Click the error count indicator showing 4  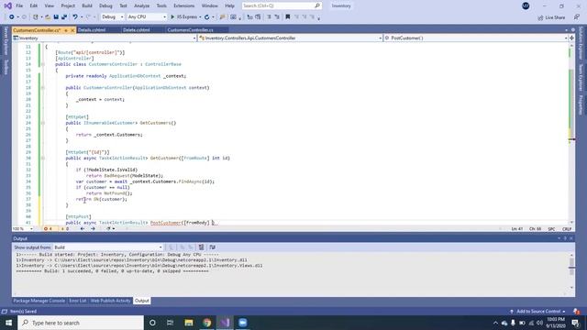coord(49,228)
